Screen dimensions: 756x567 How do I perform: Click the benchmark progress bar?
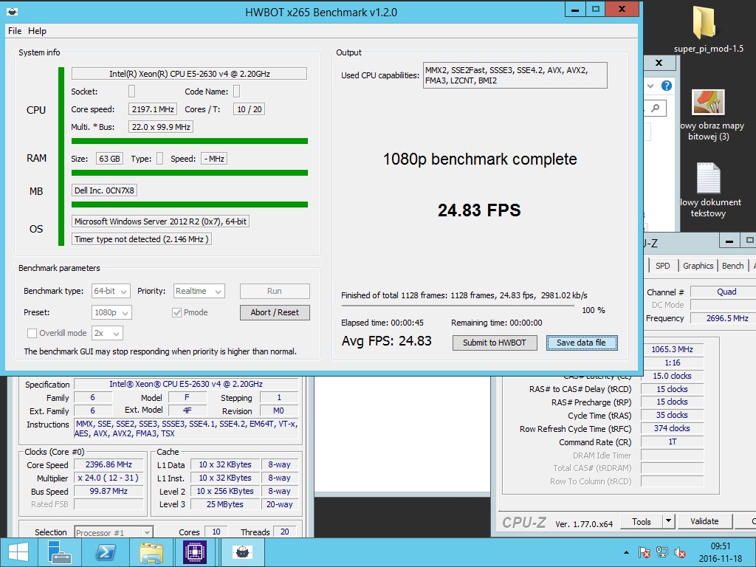point(458,305)
